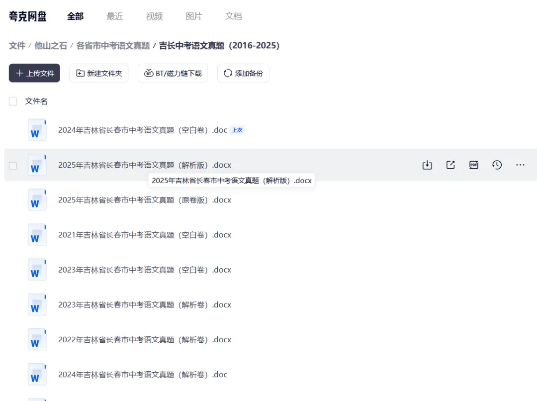This screenshot has height=401, width=537.
Task: Check the checkbox of the 2025 解析版 row
Action: click(13, 165)
